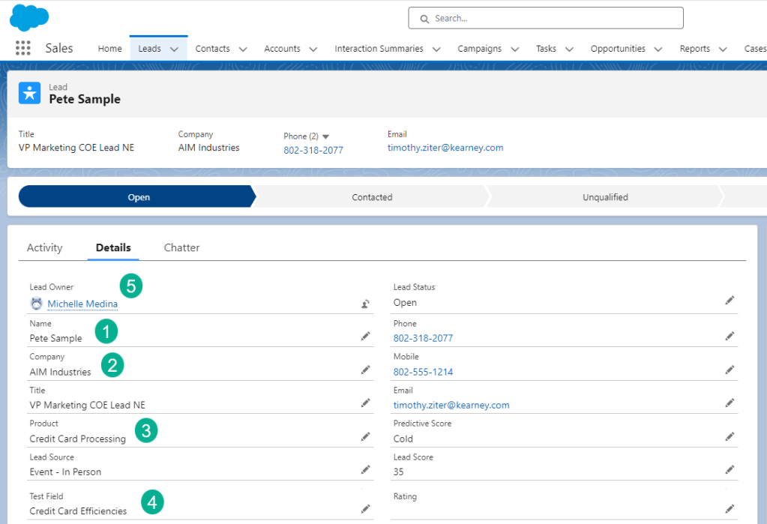
Task: Edit the Name field pencil icon
Action: tap(365, 337)
